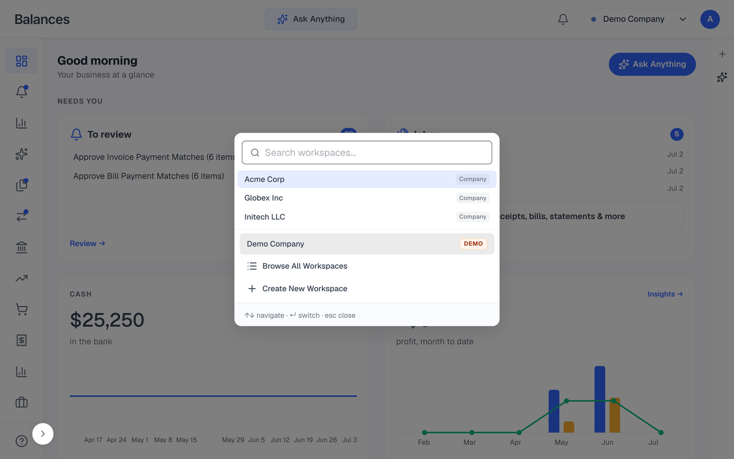Click the Company tag on Globex Inc
Viewport: 734px width, 459px height.
point(472,198)
